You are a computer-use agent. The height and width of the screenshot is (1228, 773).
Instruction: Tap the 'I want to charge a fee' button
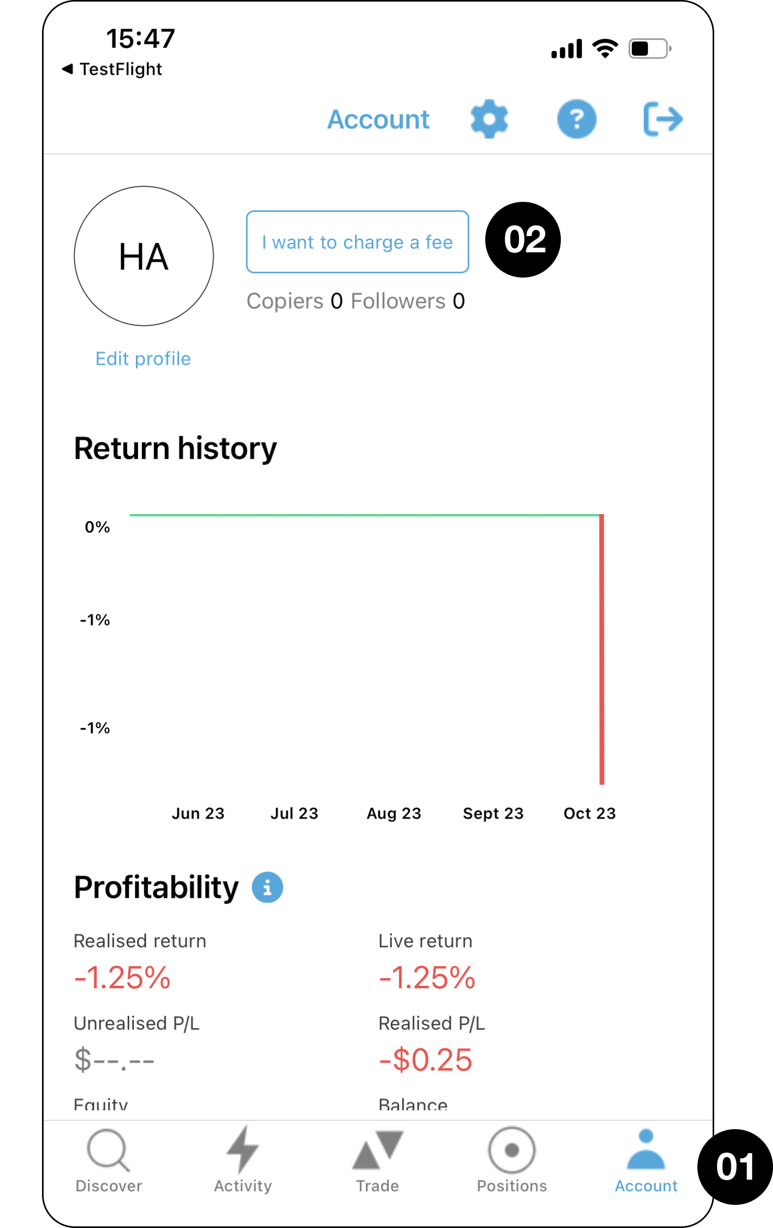tap(357, 242)
